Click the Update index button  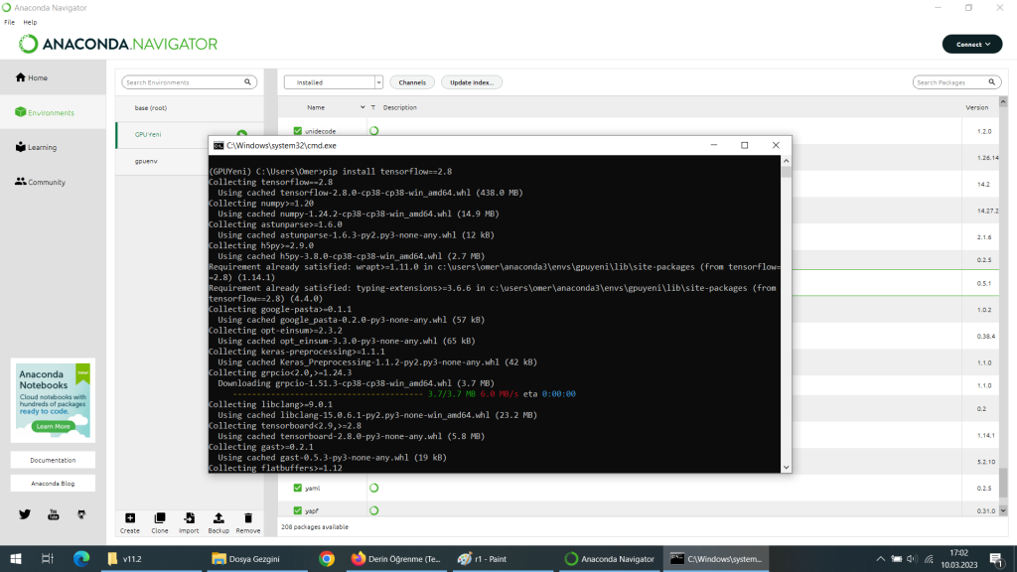(x=472, y=82)
